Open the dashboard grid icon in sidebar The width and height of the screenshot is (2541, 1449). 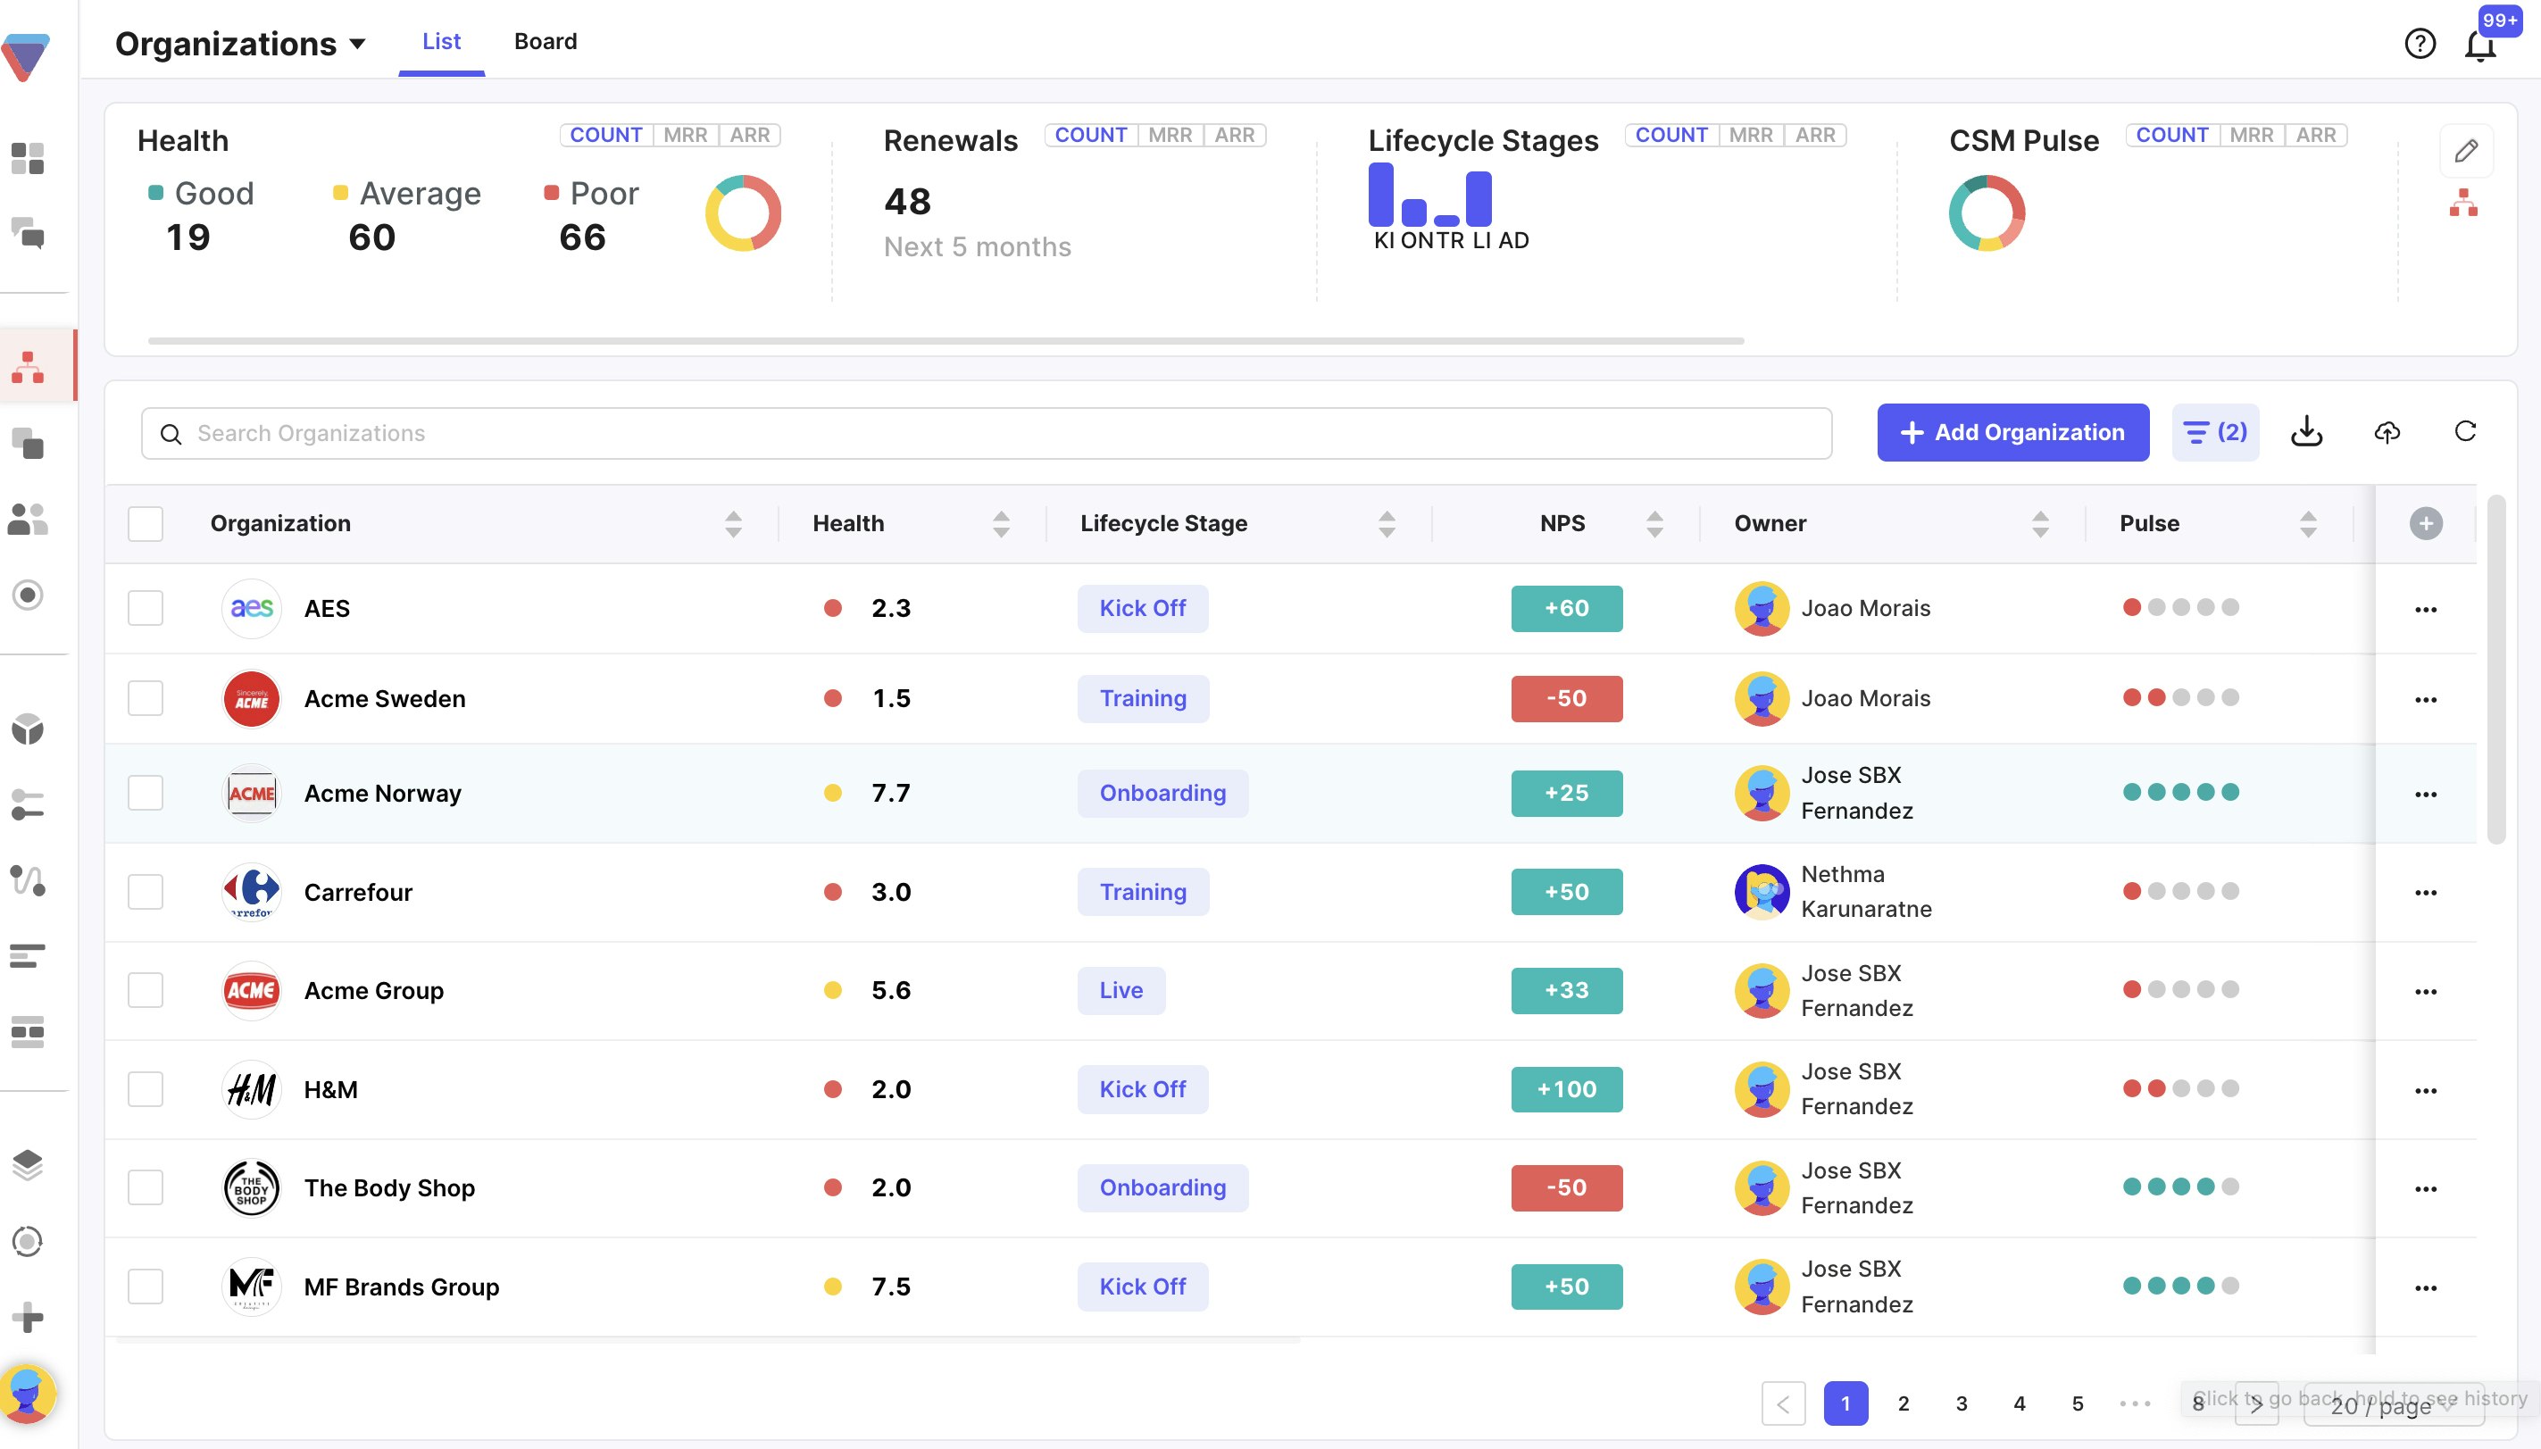[x=28, y=158]
